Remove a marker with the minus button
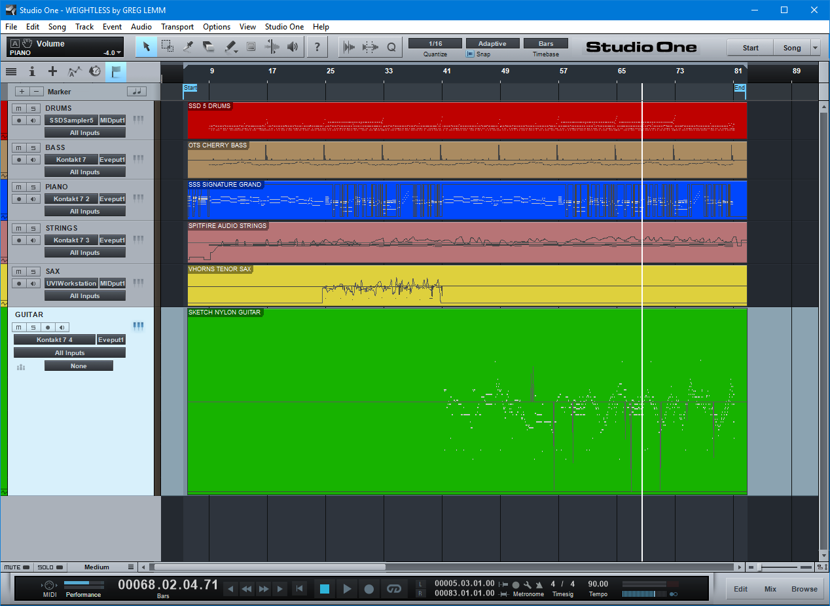 (37, 92)
